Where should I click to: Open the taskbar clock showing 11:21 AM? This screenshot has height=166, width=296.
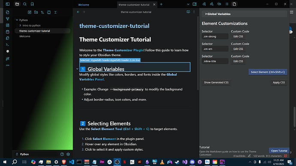coord(278,162)
